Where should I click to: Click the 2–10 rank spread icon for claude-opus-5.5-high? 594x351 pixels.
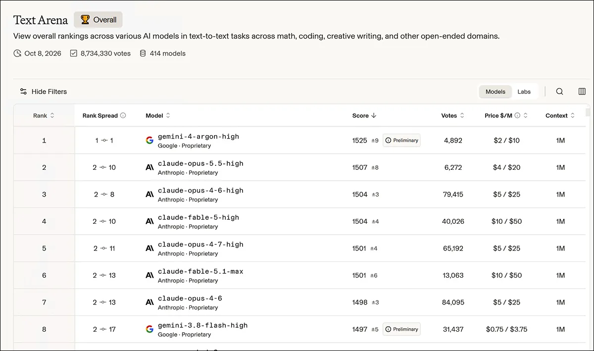tap(104, 167)
